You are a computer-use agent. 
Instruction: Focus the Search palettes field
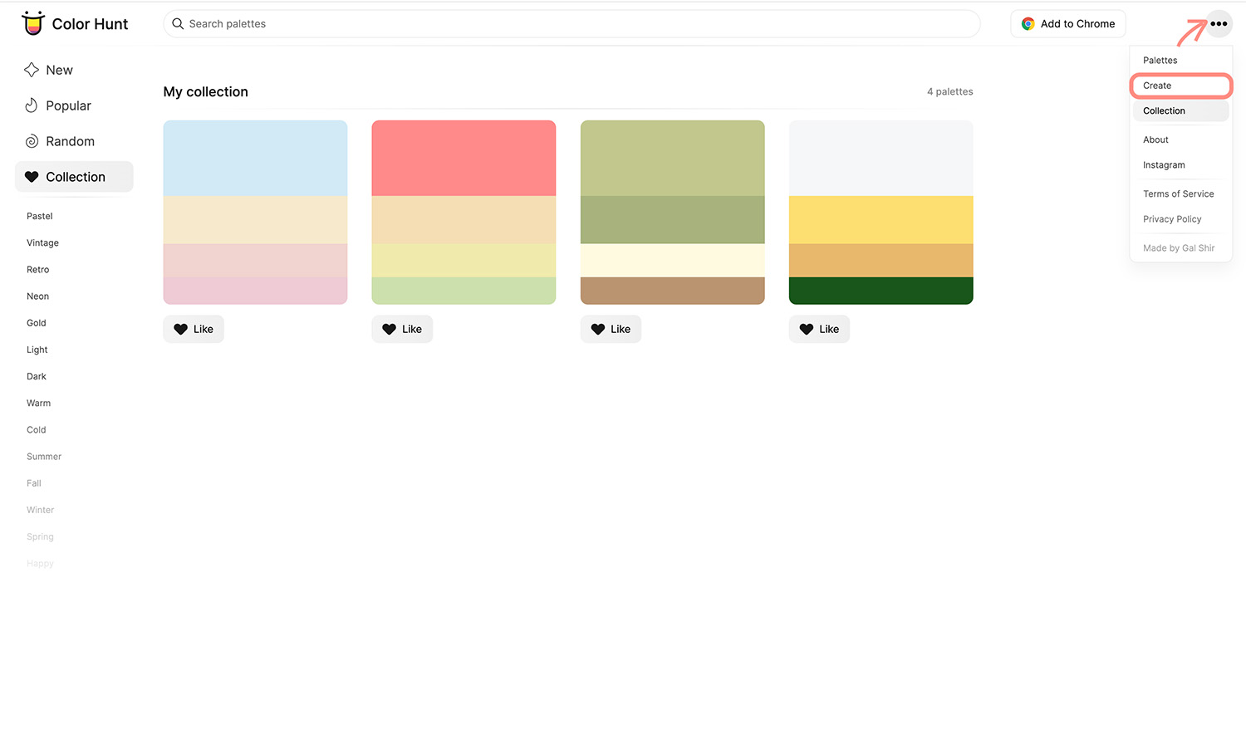tap(571, 24)
